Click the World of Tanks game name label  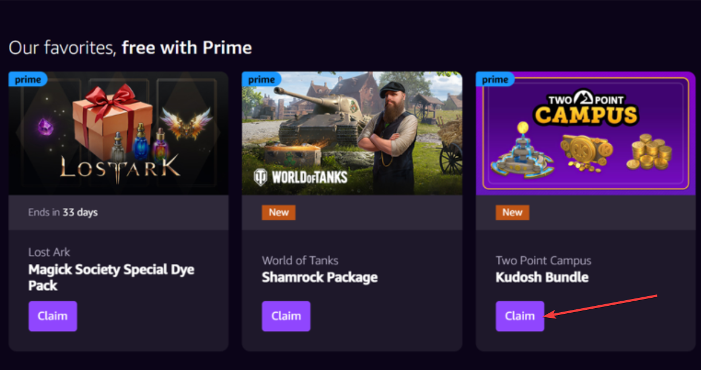coord(300,261)
